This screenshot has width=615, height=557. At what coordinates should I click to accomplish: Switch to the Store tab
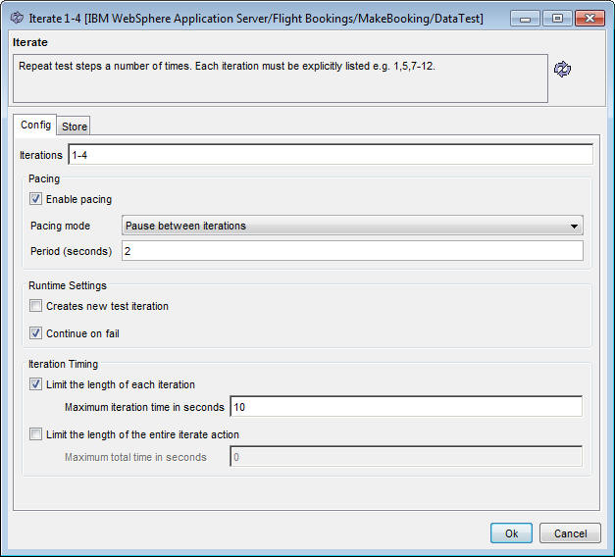[x=75, y=127]
